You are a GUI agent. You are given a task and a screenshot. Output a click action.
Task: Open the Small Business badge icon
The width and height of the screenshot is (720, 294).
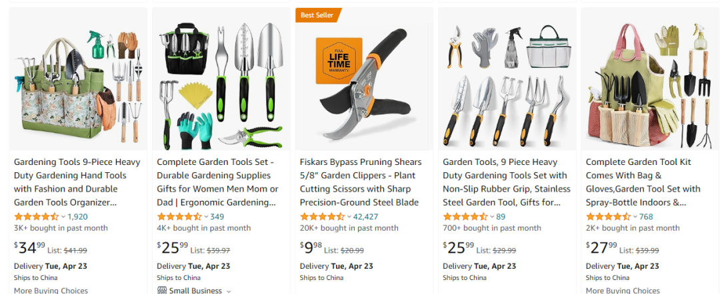162,291
